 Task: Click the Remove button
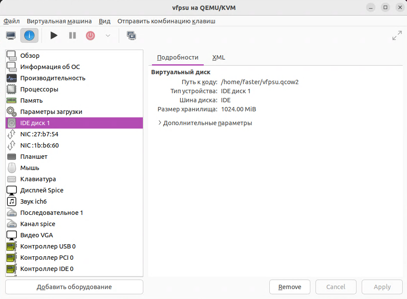(x=290, y=287)
